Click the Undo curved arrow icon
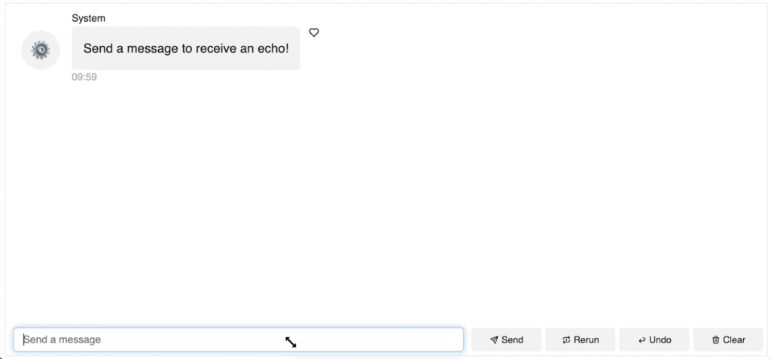This screenshot has height=359, width=771. pyautogui.click(x=641, y=340)
